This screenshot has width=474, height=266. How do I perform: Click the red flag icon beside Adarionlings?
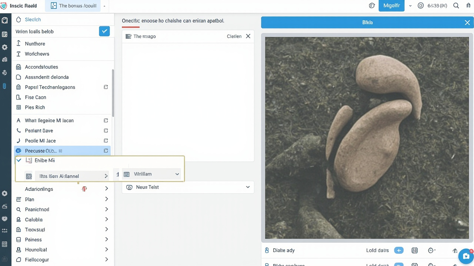click(84, 189)
